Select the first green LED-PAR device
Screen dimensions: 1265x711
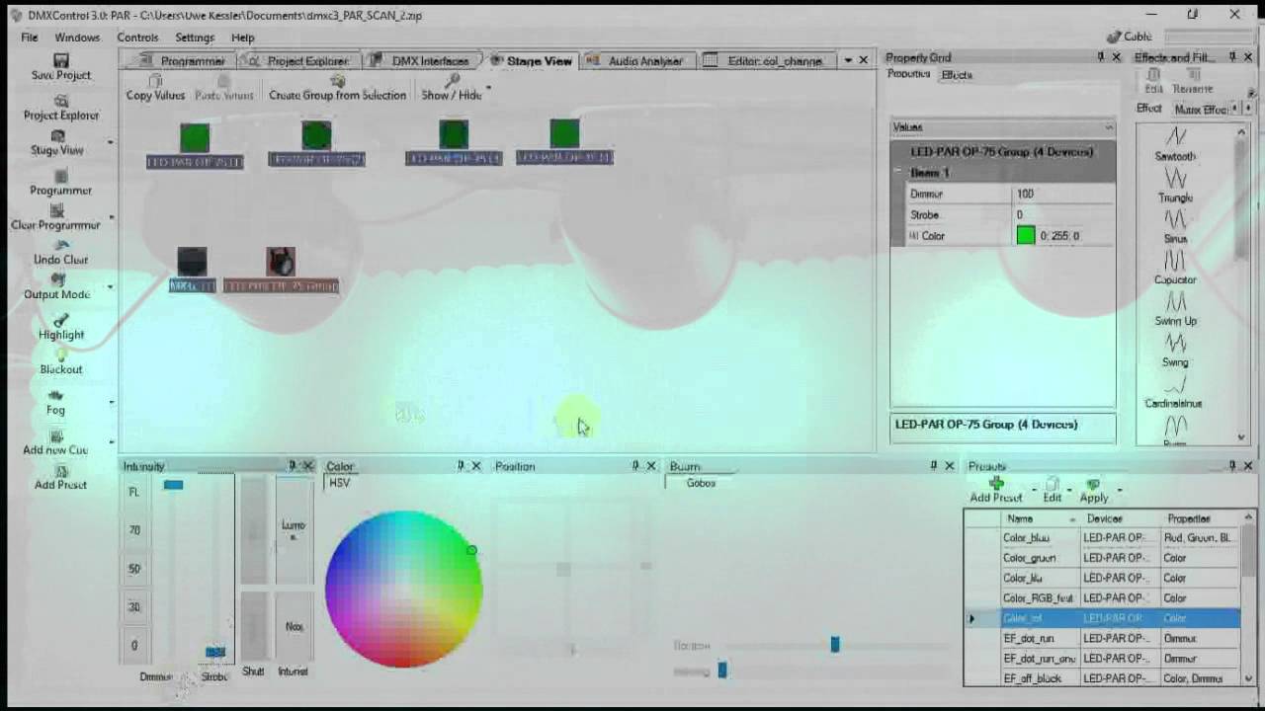(195, 137)
